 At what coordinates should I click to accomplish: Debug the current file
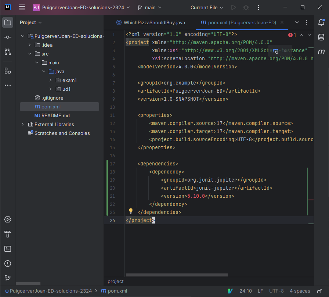tap(246, 8)
